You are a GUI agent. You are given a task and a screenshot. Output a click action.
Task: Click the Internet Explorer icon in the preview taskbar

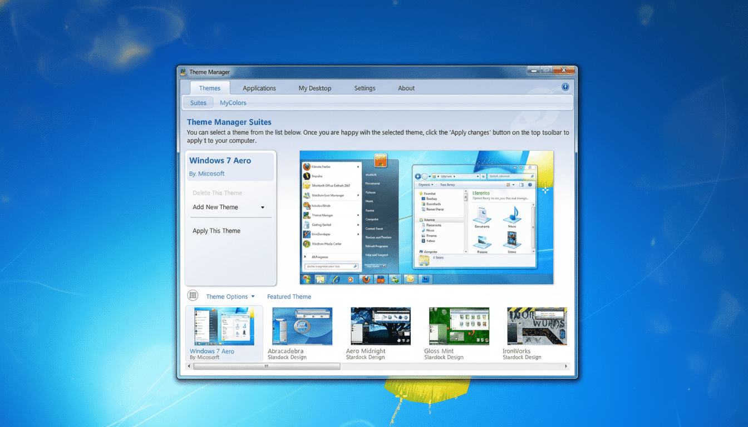coord(337,279)
